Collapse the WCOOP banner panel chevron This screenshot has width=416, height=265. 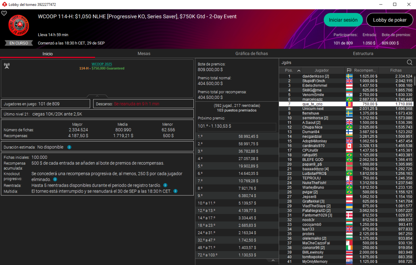click(97, 96)
